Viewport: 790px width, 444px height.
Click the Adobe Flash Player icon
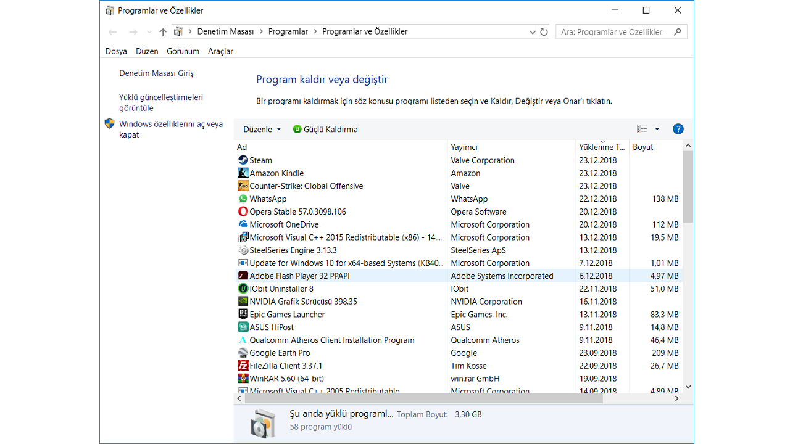[243, 276]
